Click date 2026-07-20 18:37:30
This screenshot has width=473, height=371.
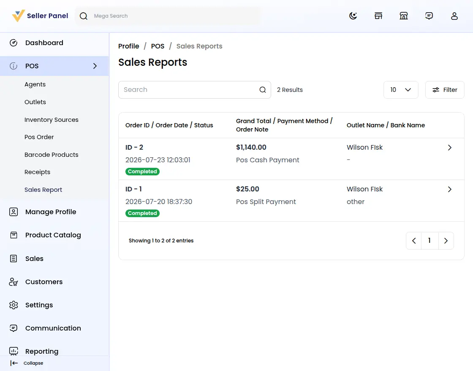(159, 202)
